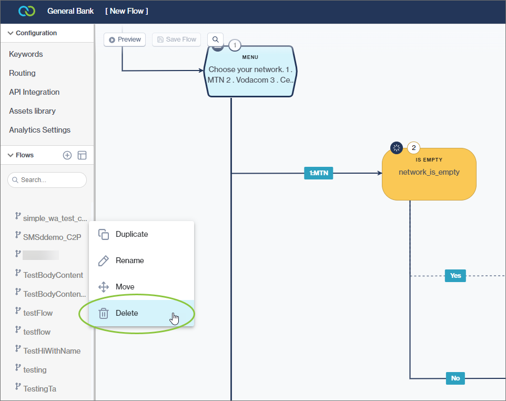The image size is (506, 401).
Task: Collapse the Flows section chevron
Action: (x=9, y=155)
